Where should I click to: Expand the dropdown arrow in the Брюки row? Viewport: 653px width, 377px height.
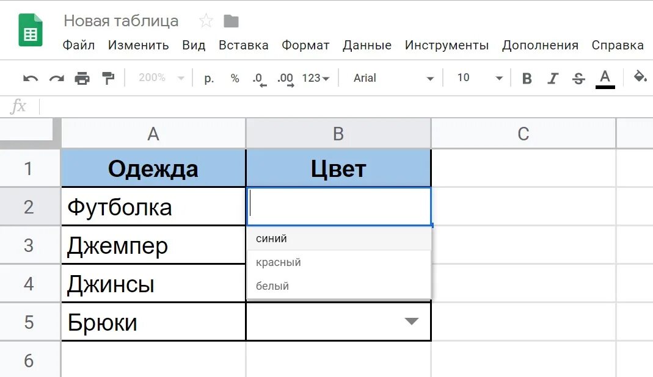pyautogui.click(x=412, y=321)
